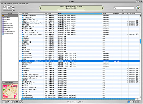143x104 pixels.
Task: Uncheck the DREAM AROMA checkbox
Action: click(x=22, y=57)
